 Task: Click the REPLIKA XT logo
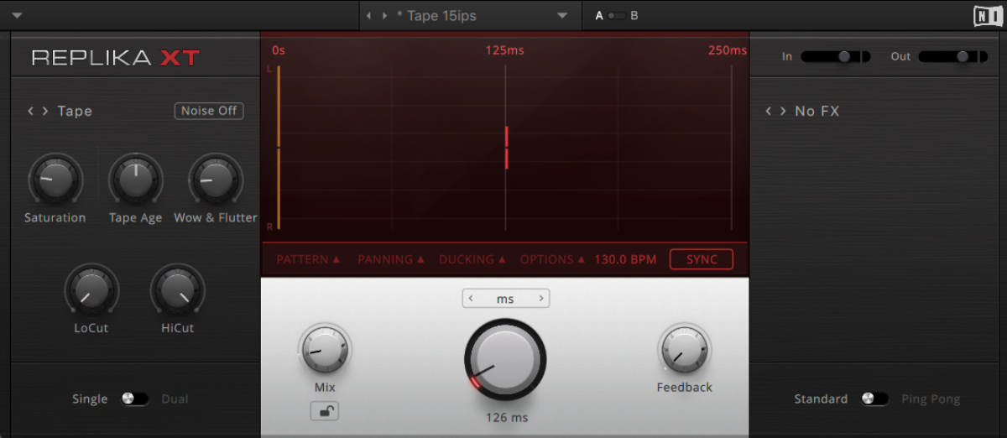pyautogui.click(x=116, y=58)
